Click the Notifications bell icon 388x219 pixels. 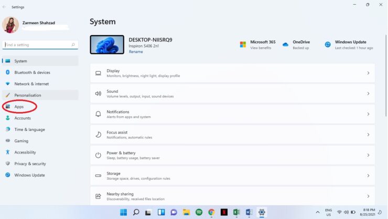tap(98, 114)
